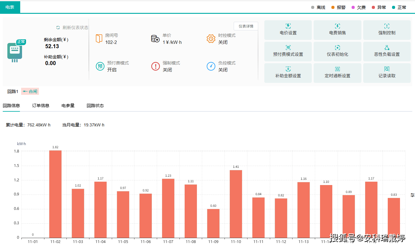
Task: Switch to the 电参量 tab
Action: point(68,106)
